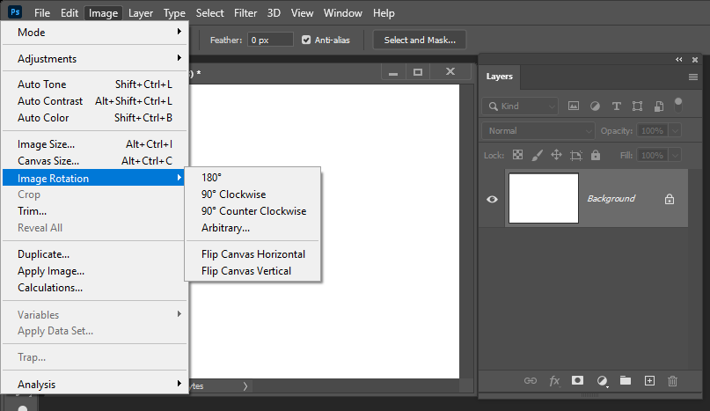Select Apply Image... menu entry
The height and width of the screenshot is (411, 710).
(x=95, y=270)
